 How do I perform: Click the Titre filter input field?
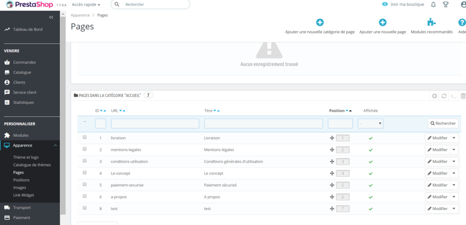click(263, 123)
